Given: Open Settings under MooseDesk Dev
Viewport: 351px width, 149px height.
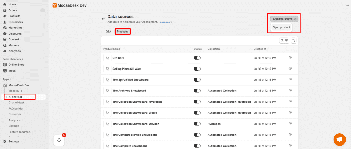Looking at the screenshot, I should [14, 126].
